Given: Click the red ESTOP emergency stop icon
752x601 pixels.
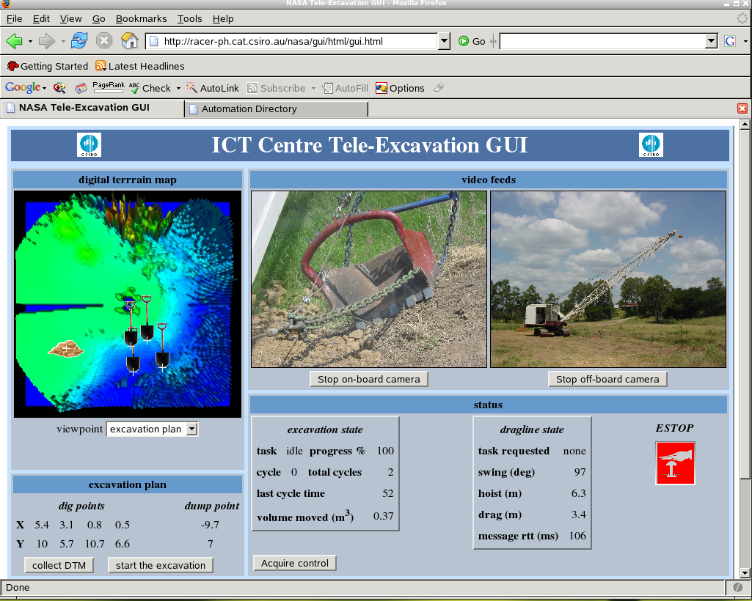Looking at the screenshot, I should 674,462.
